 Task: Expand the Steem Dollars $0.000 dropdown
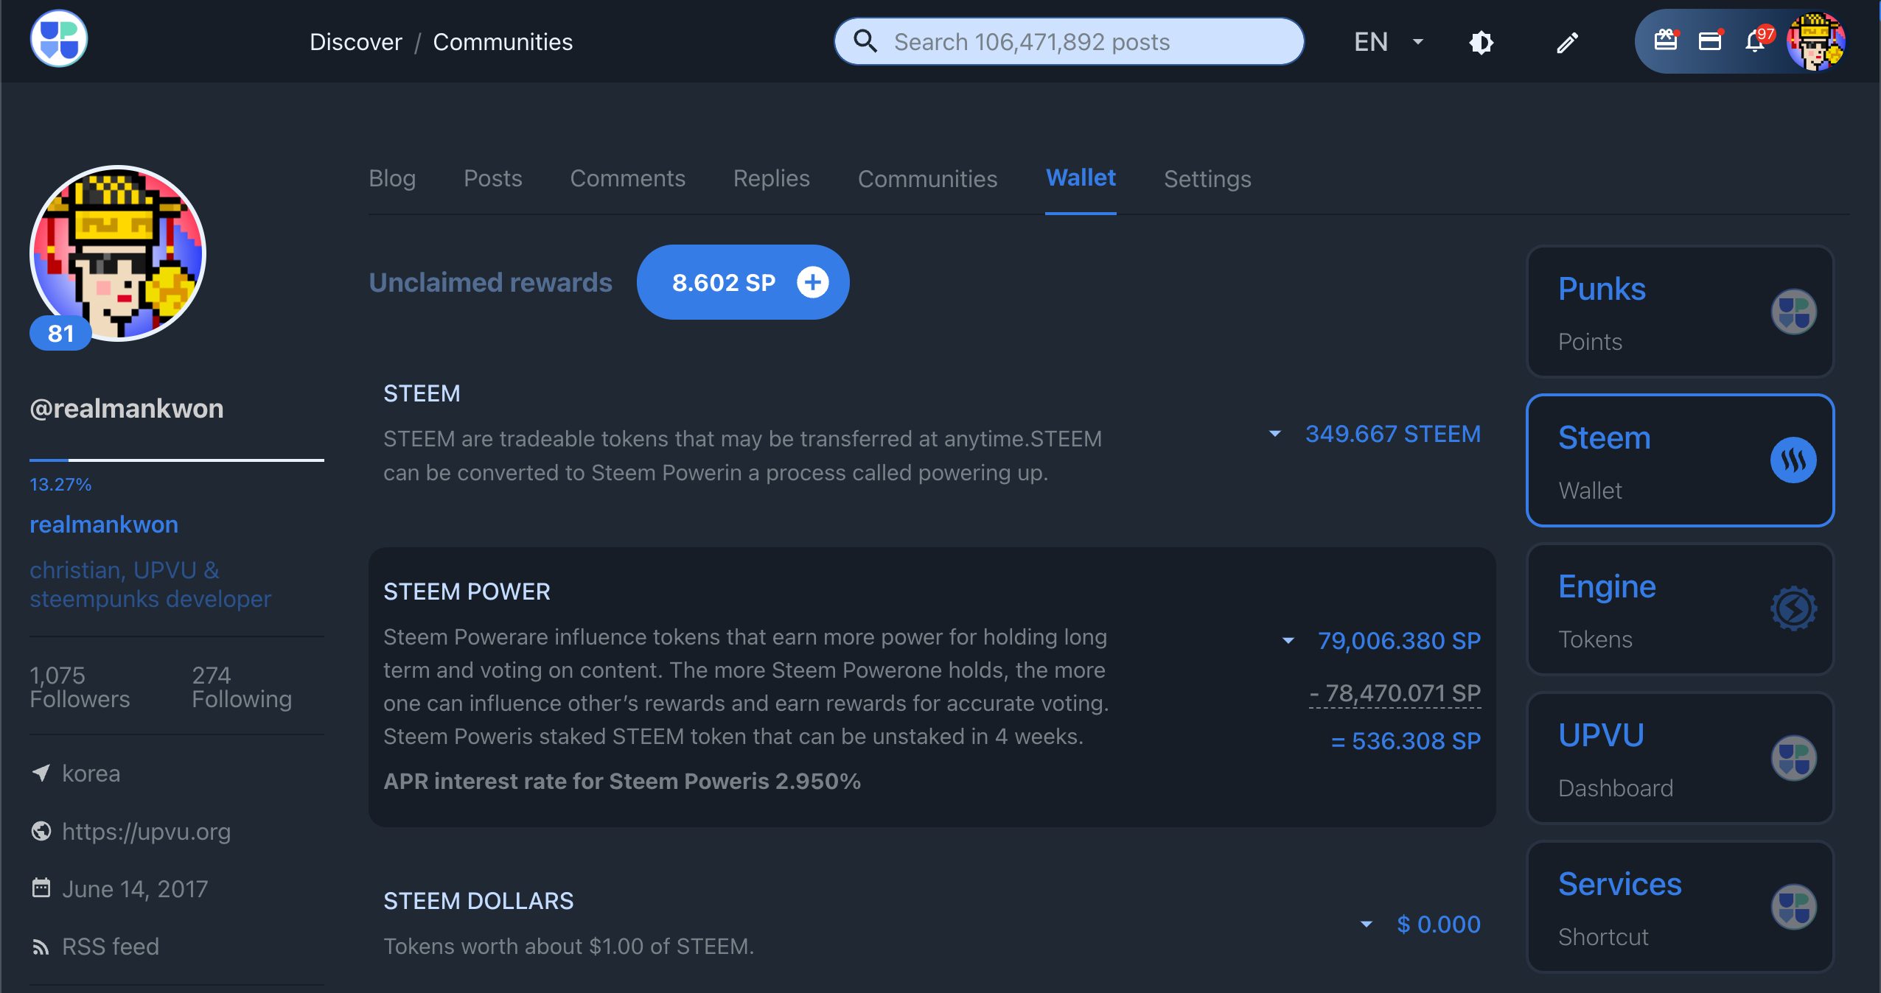(1366, 924)
